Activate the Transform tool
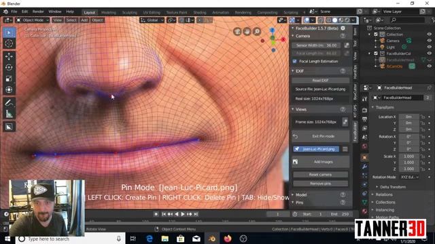435x244 pixels. click(x=9, y=89)
